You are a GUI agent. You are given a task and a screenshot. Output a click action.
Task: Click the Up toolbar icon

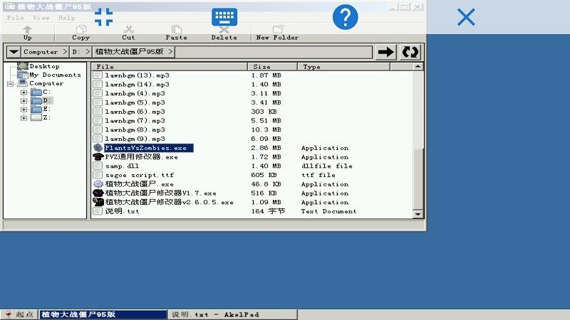click(x=27, y=33)
